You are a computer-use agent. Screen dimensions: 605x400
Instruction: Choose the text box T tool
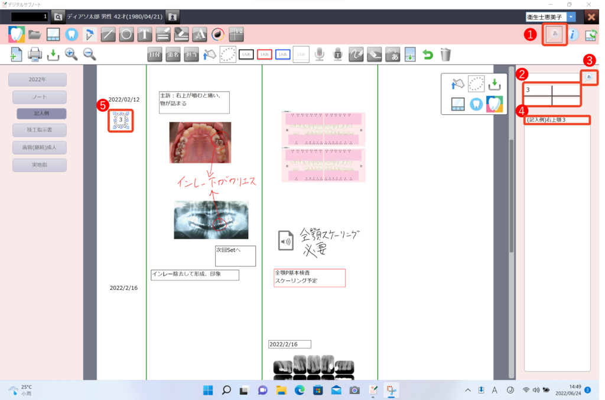(145, 35)
